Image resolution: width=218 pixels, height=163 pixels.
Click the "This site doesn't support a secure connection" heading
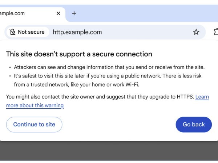(x=79, y=54)
